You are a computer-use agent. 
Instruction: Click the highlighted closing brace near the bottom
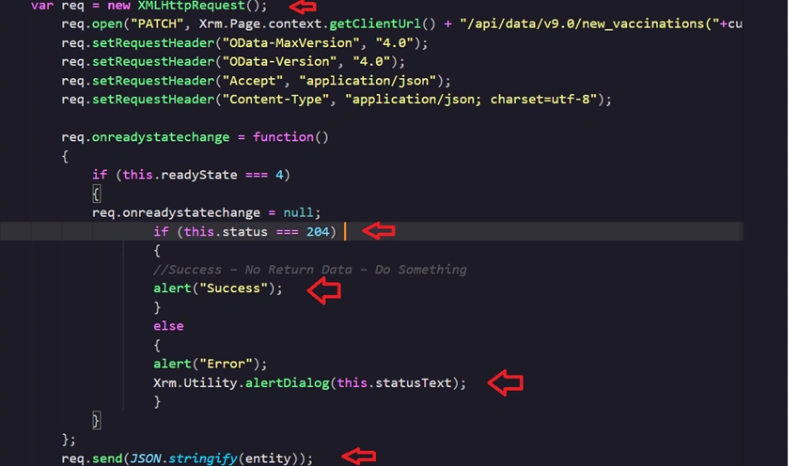point(96,420)
